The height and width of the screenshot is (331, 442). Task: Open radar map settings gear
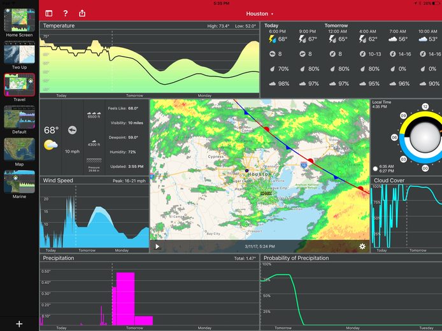pyautogui.click(x=362, y=246)
